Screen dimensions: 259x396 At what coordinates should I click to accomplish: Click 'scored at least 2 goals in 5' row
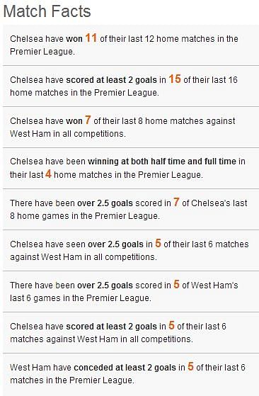click(131, 333)
